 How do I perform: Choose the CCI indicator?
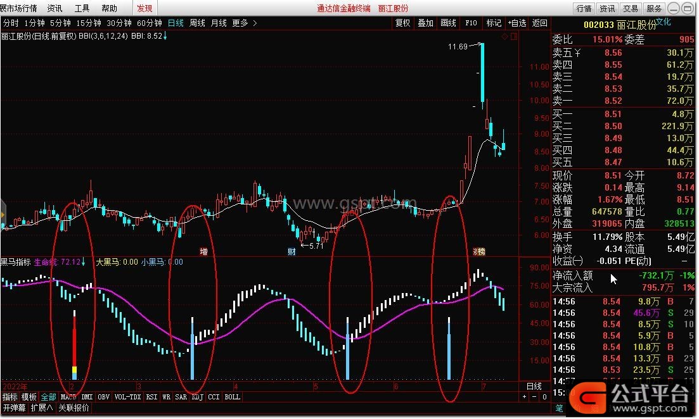coord(214,397)
